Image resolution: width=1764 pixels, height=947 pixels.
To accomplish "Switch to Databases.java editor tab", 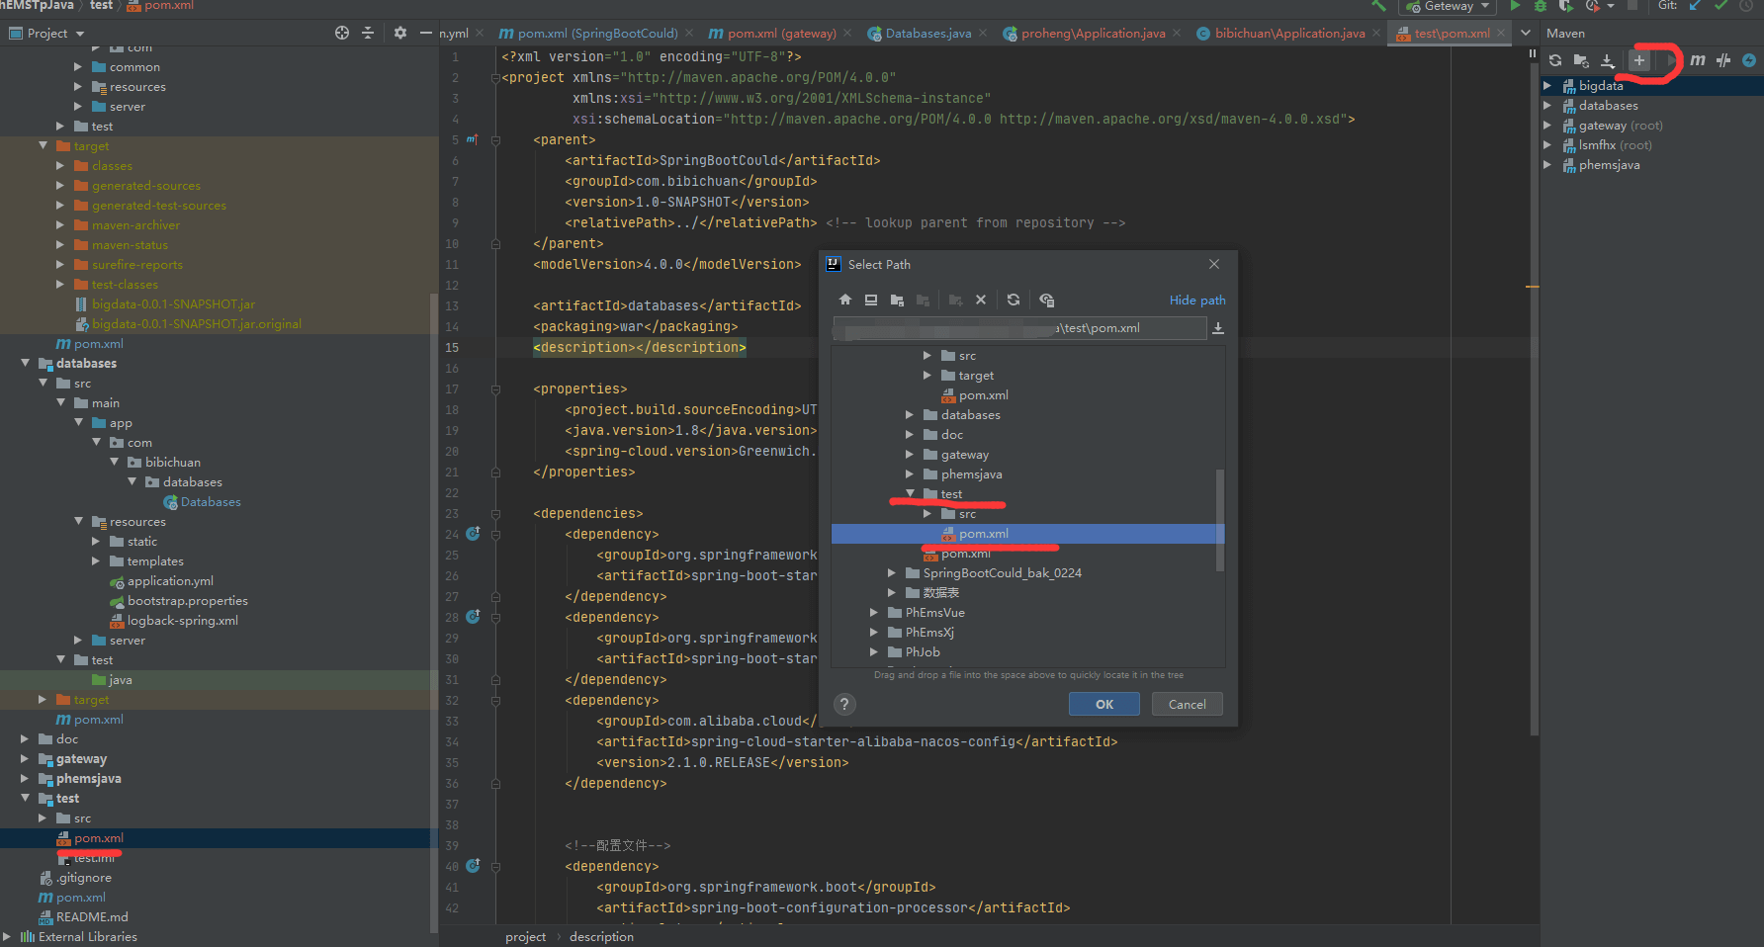I will coord(927,34).
